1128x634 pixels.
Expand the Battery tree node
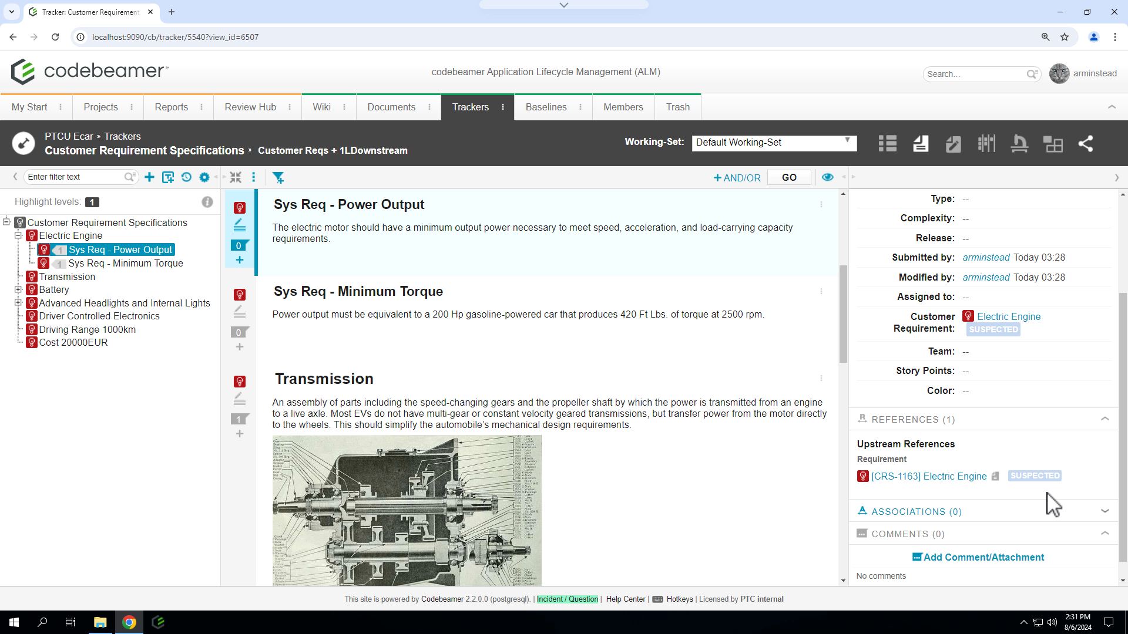pos(18,289)
